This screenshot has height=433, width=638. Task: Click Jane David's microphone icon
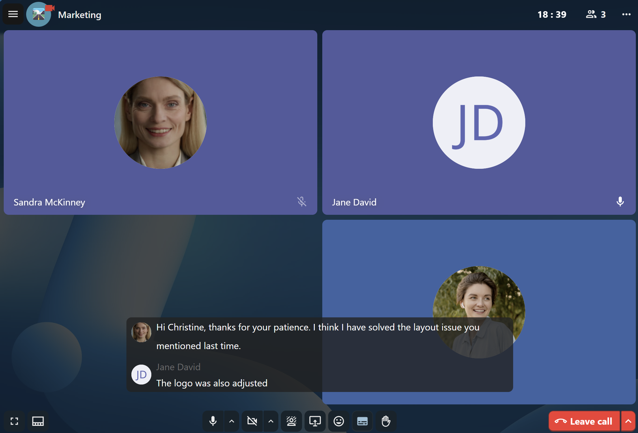pos(620,202)
